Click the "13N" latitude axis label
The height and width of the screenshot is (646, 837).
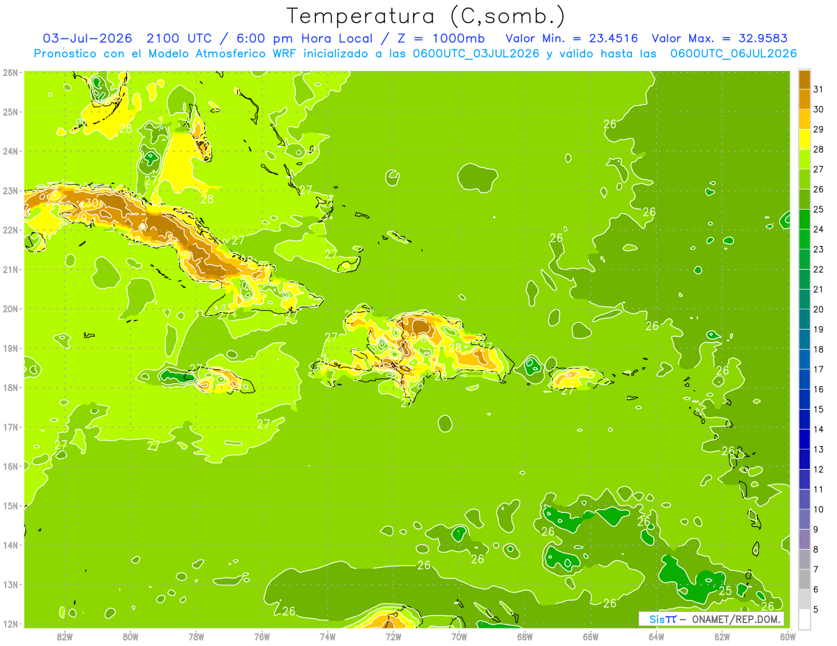[x=10, y=584]
